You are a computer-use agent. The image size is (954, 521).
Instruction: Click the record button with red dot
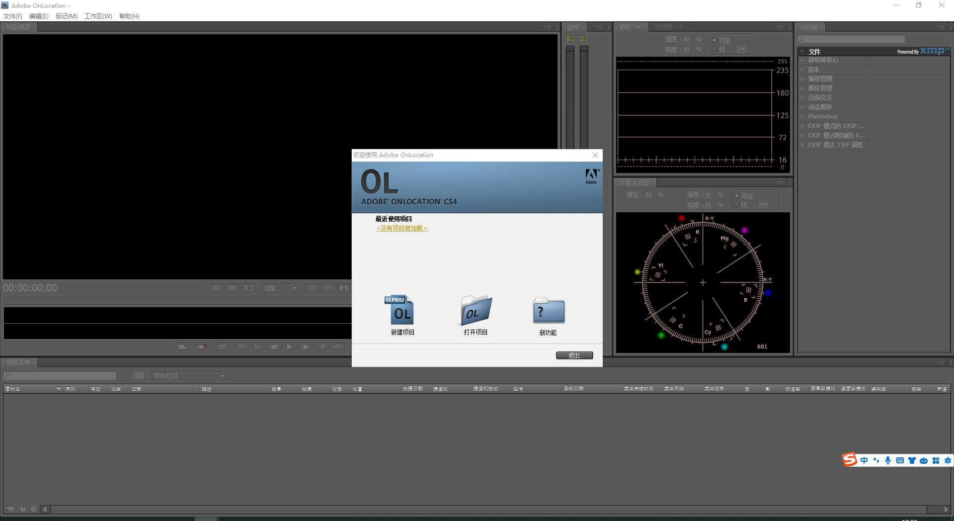pos(202,347)
